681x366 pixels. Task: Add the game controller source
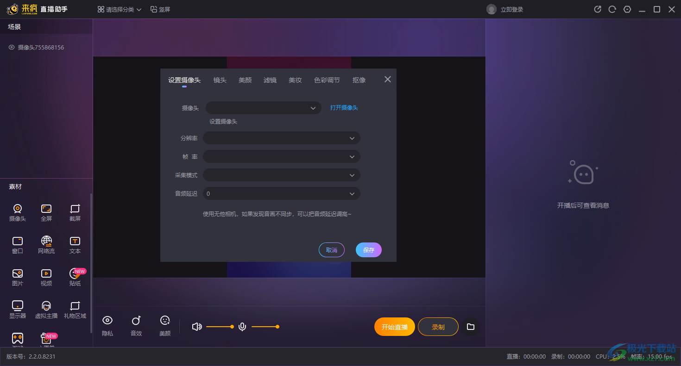(18, 339)
